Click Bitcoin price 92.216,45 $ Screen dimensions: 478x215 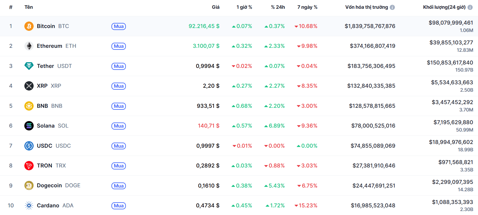(x=204, y=26)
